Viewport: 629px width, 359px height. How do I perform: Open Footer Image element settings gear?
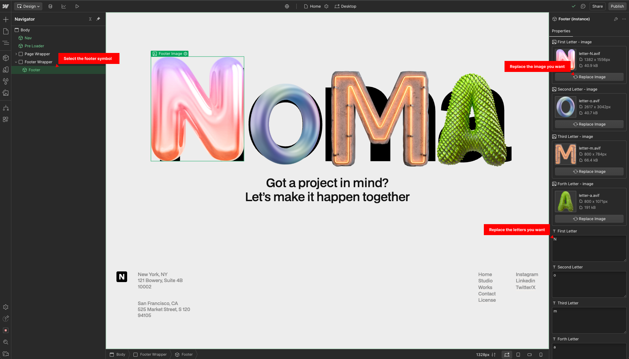[x=186, y=54]
